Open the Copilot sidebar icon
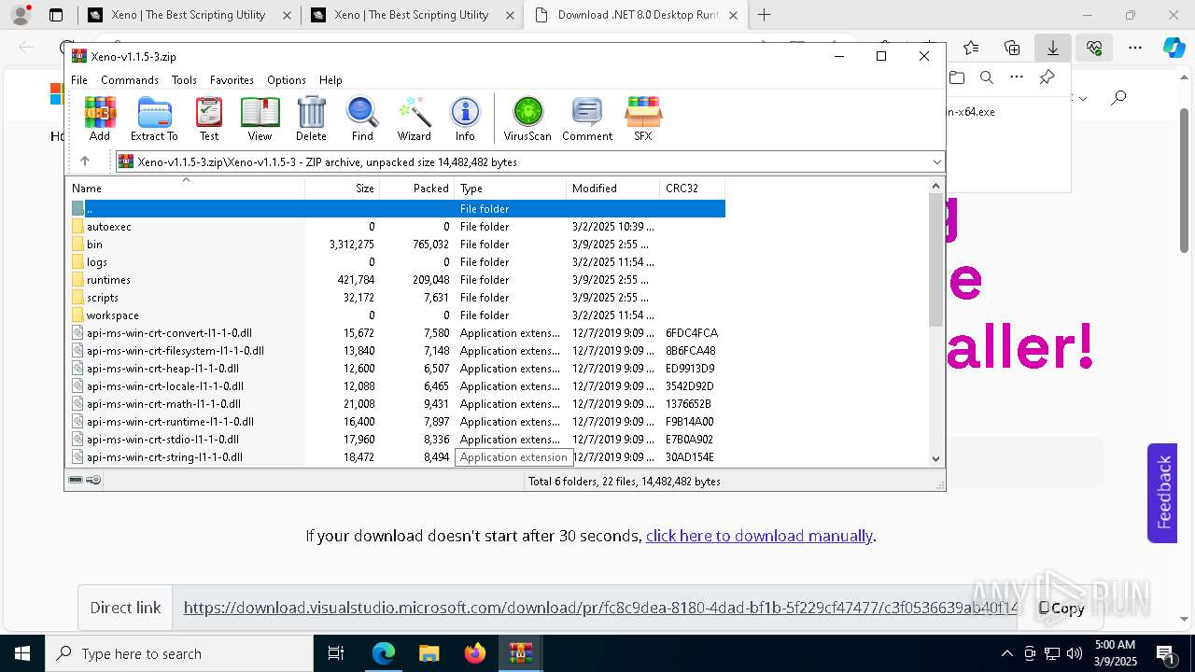This screenshot has width=1195, height=672. [1174, 48]
